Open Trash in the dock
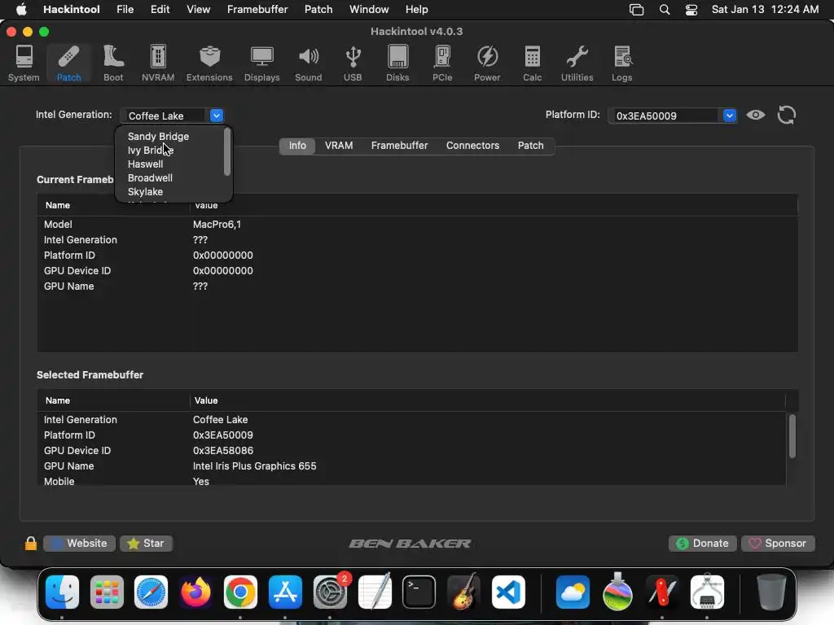This screenshot has width=834, height=625. [x=771, y=592]
